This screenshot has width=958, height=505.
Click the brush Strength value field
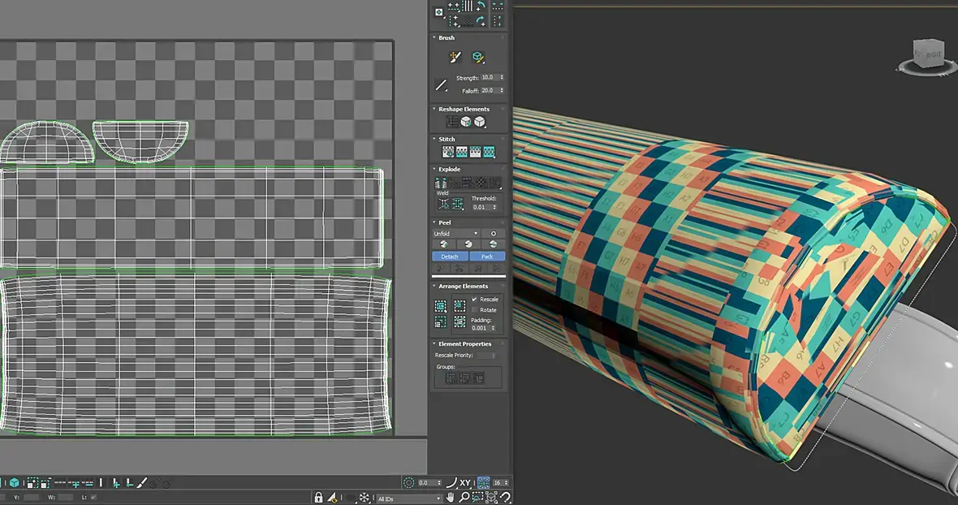[489, 78]
